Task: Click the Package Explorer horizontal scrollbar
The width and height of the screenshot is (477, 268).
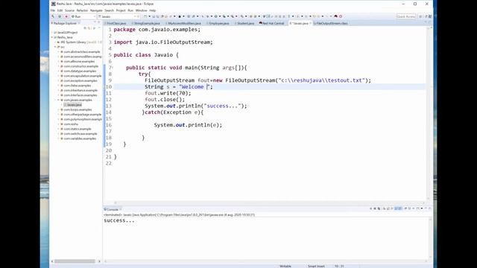Action: click(75, 261)
